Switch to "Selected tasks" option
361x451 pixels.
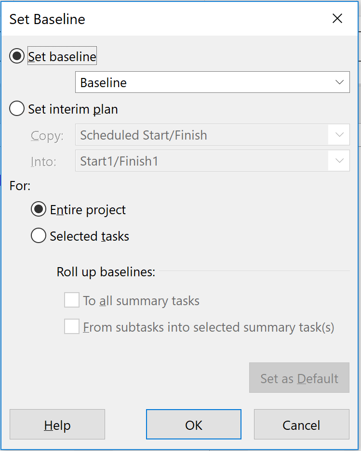(x=38, y=236)
